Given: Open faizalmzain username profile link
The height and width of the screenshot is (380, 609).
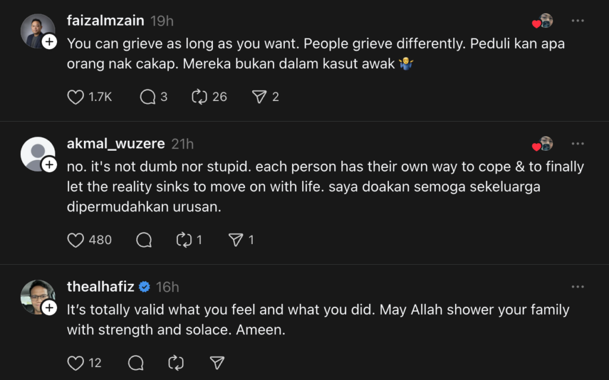Looking at the screenshot, I should pos(105,21).
